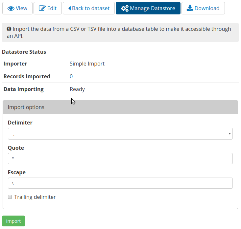241x229 pixels.
Task: Go Back to dataset
Action: 89,9
